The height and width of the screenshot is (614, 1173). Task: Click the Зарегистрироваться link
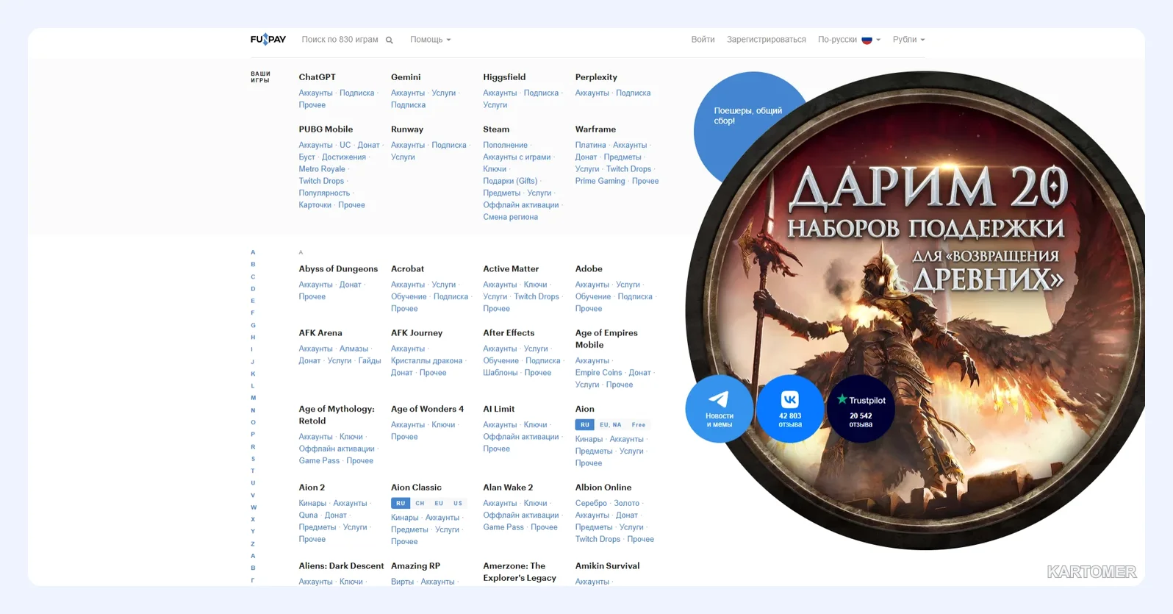767,40
